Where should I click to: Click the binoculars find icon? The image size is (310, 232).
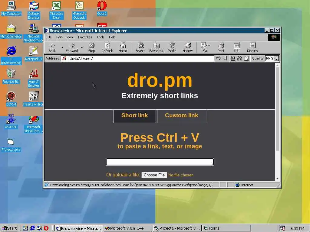[240, 58]
